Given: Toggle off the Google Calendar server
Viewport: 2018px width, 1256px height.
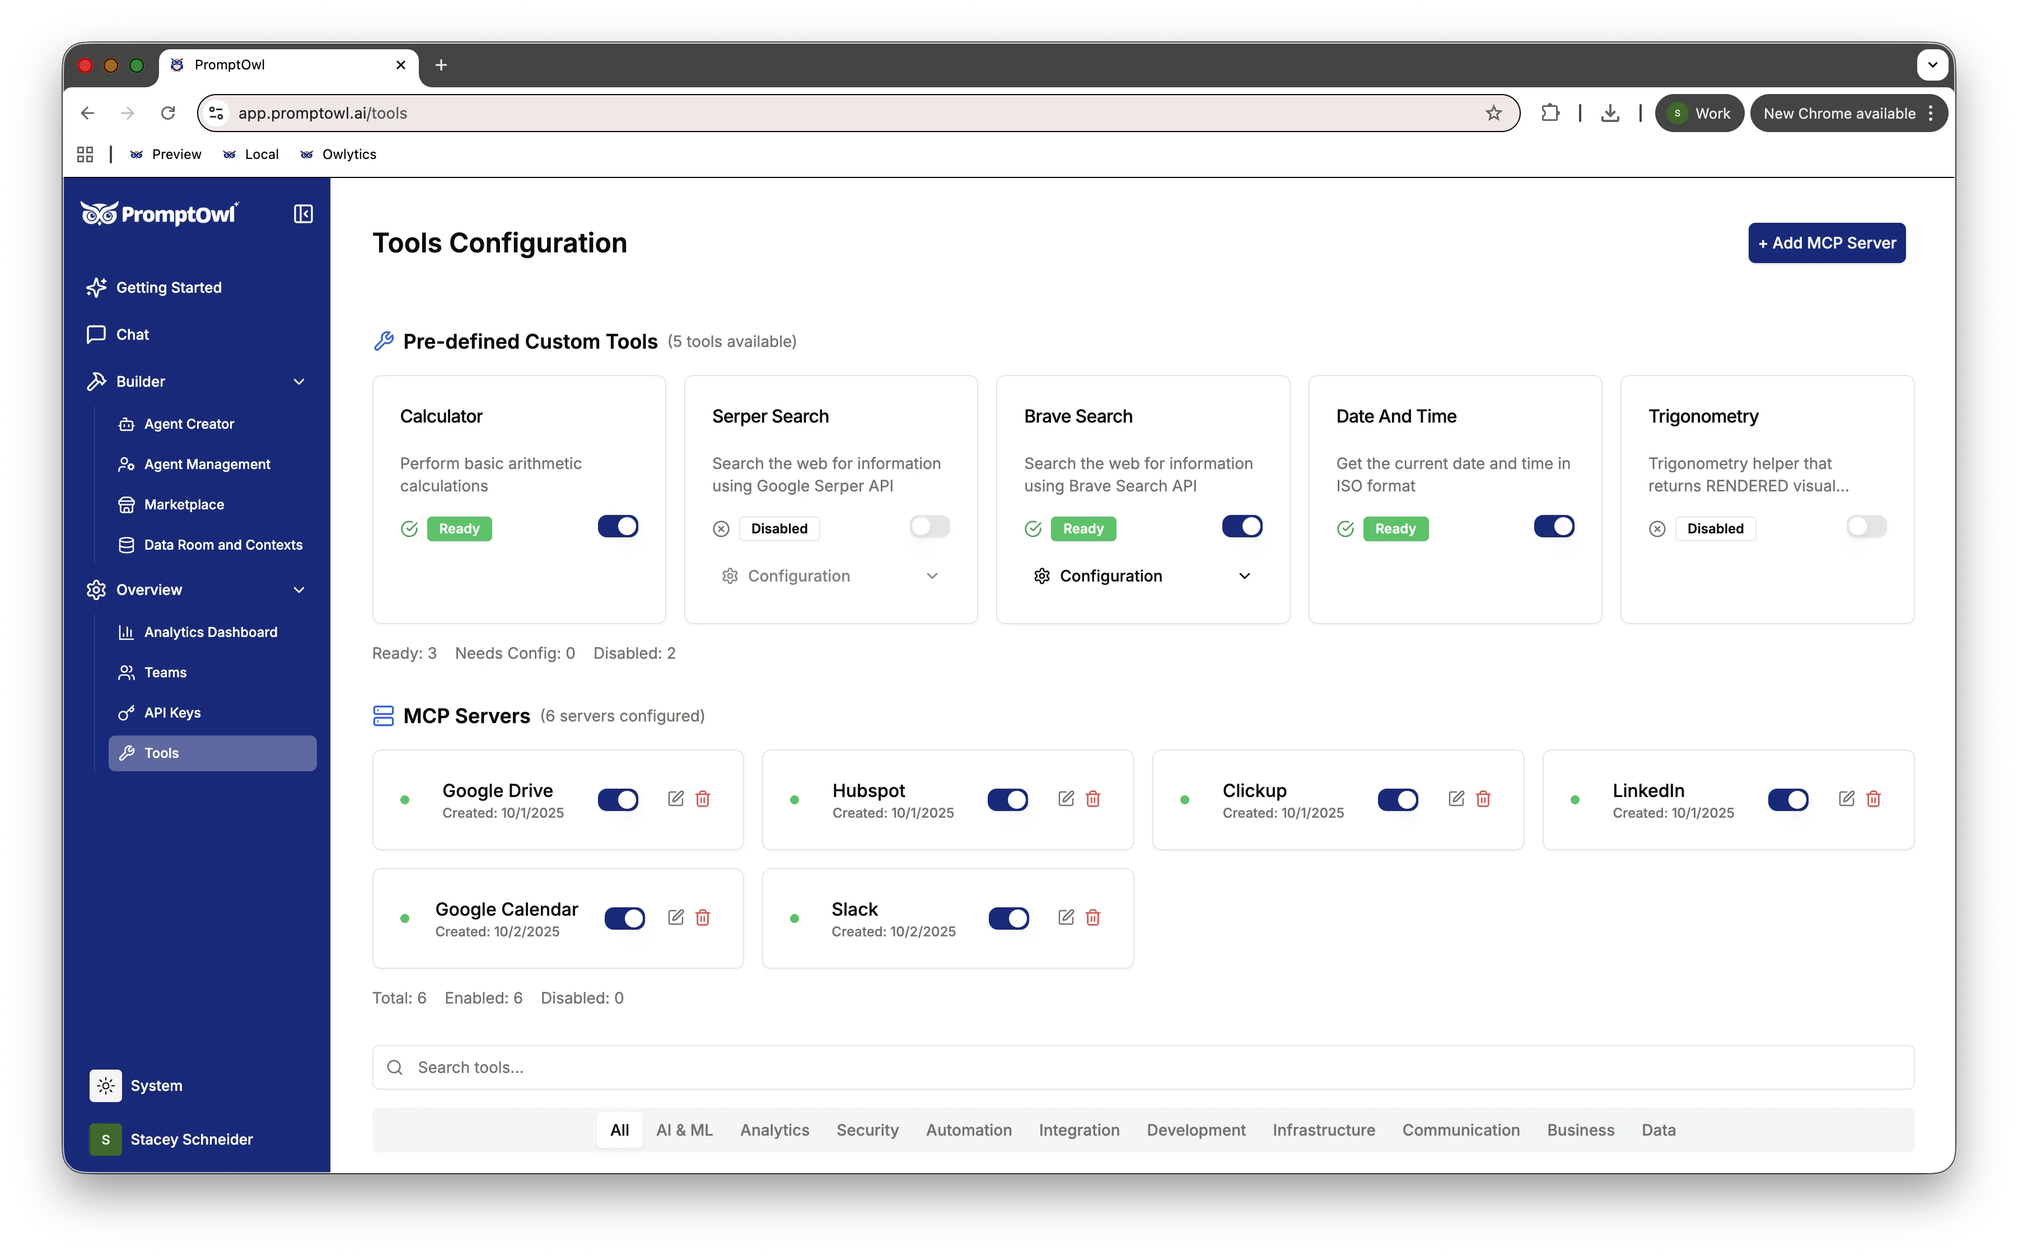Looking at the screenshot, I should [x=625, y=918].
